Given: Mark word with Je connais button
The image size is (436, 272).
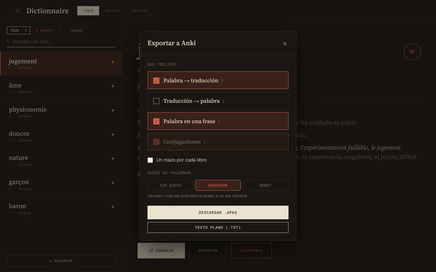Looking at the screenshot, I should click(161, 251).
